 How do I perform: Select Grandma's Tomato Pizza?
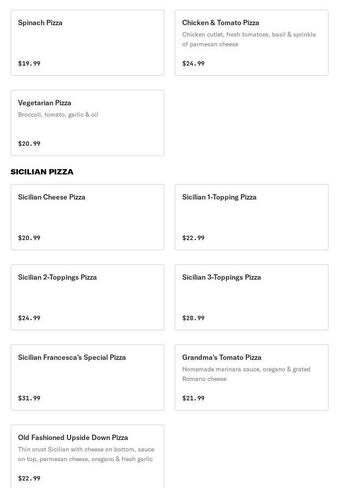251,377
